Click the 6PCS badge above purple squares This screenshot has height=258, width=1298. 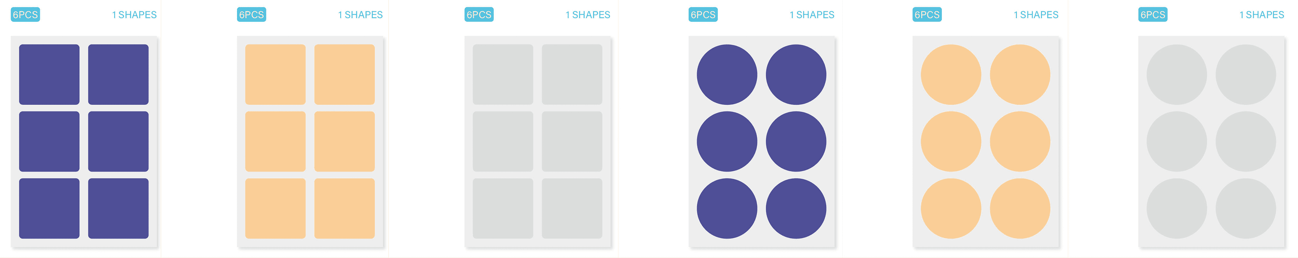tap(25, 15)
